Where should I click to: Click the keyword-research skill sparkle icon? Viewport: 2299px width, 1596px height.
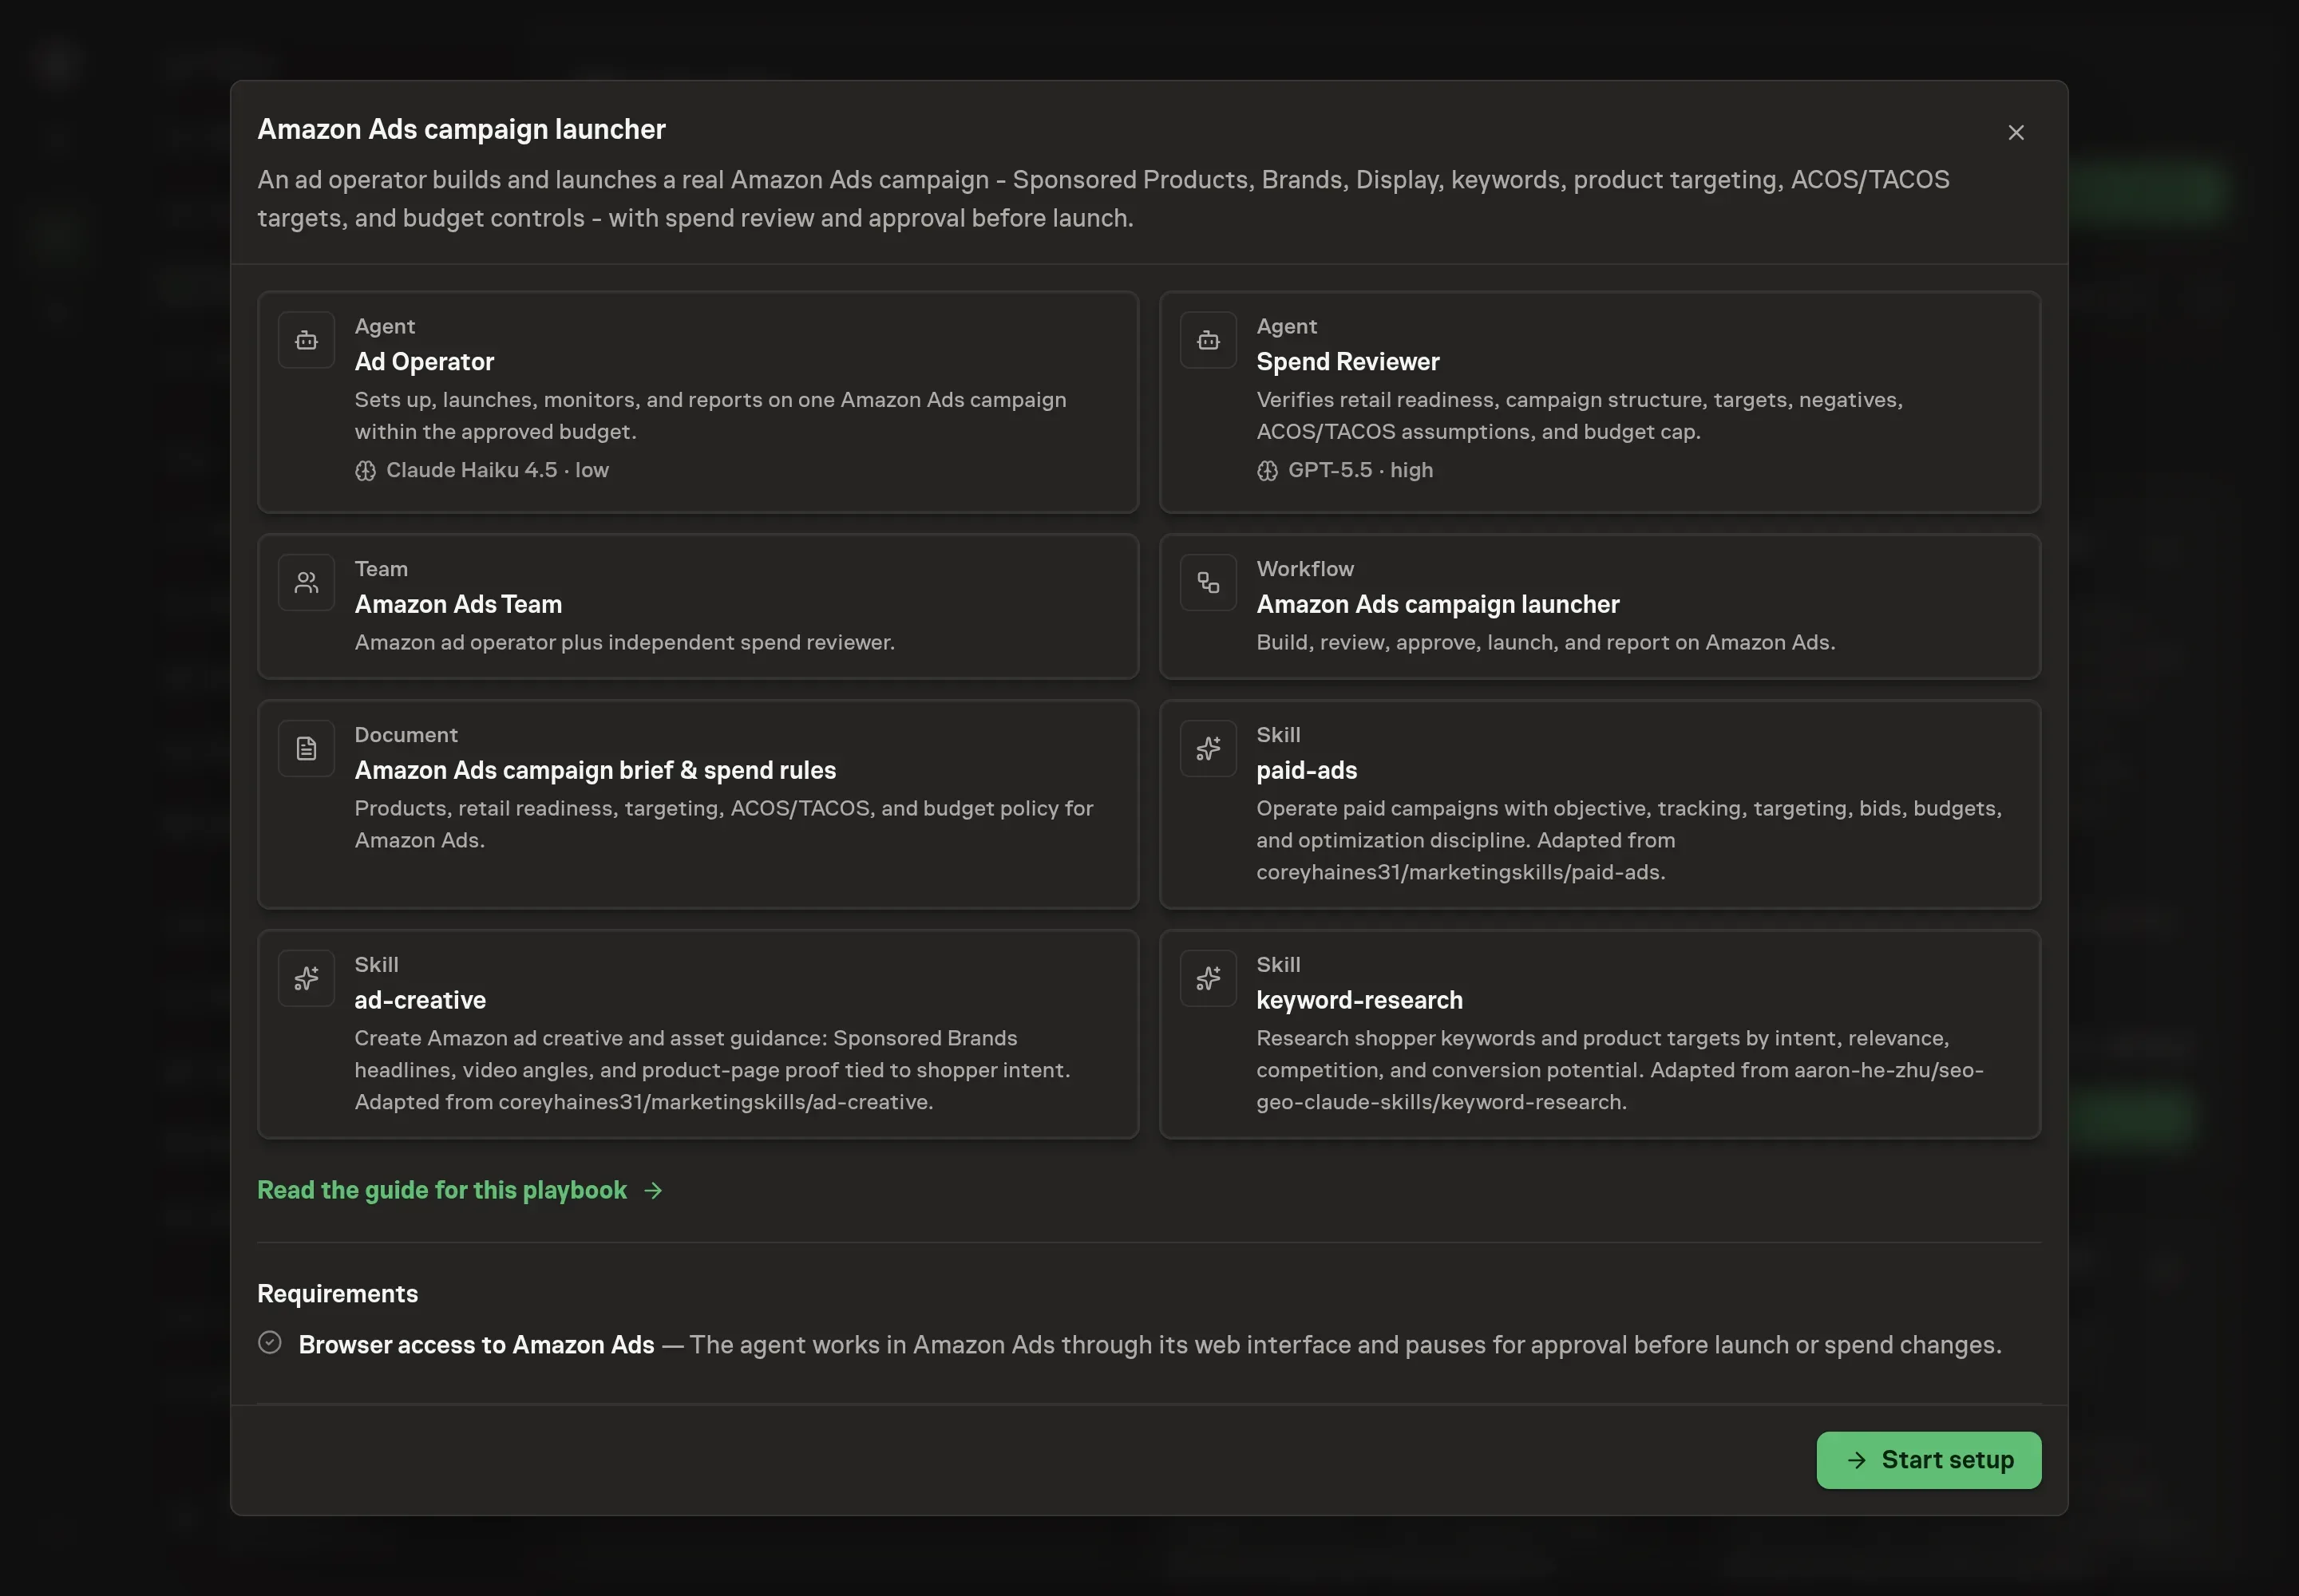point(1208,979)
